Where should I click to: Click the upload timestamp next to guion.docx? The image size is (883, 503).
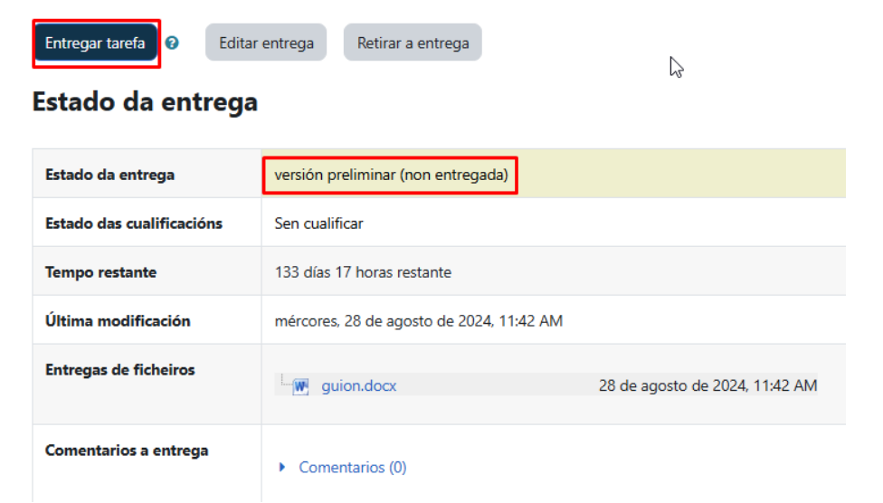[707, 386]
